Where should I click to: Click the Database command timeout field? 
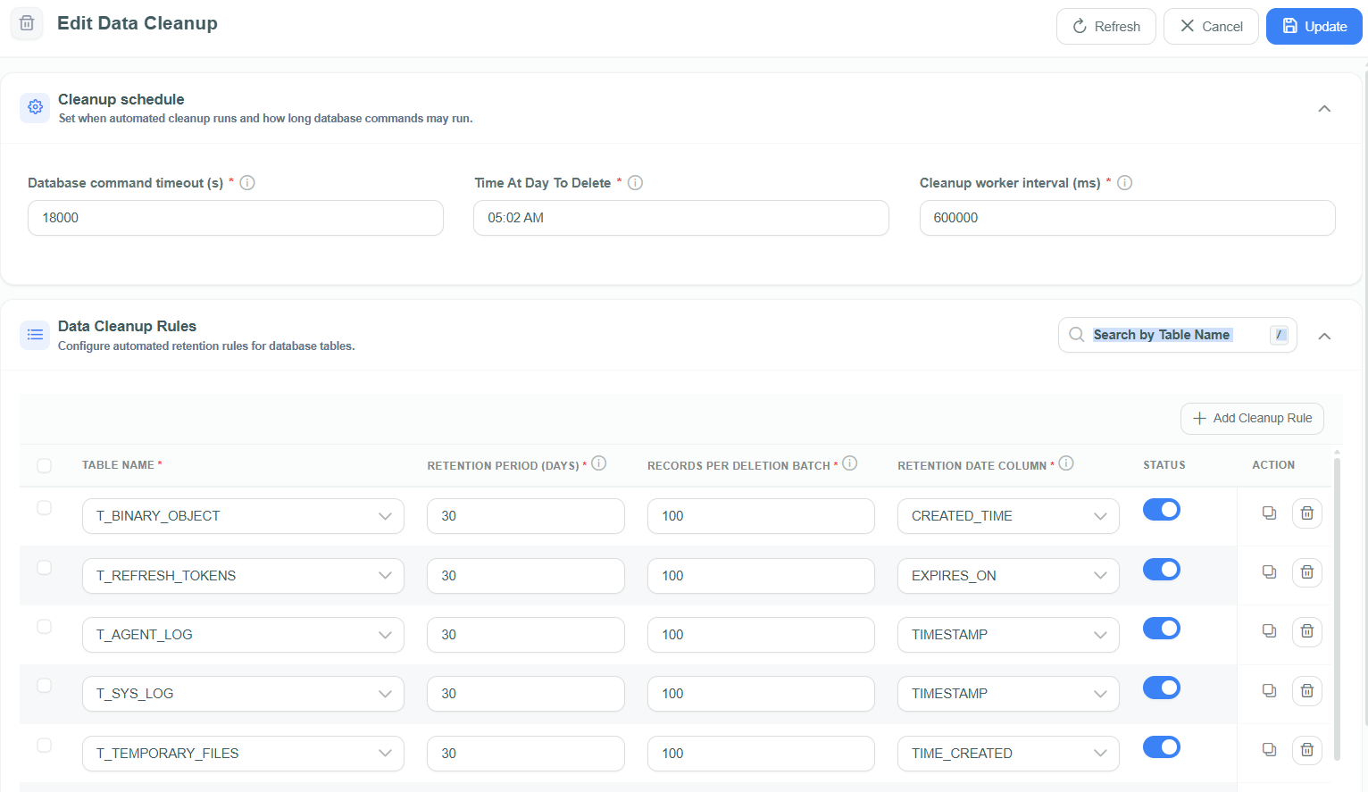point(236,218)
